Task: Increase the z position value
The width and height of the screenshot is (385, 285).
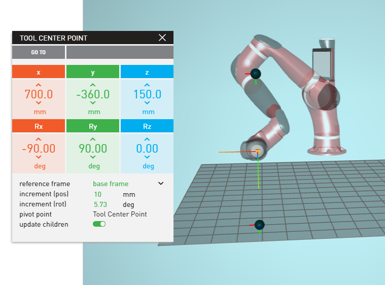Action: (x=147, y=85)
